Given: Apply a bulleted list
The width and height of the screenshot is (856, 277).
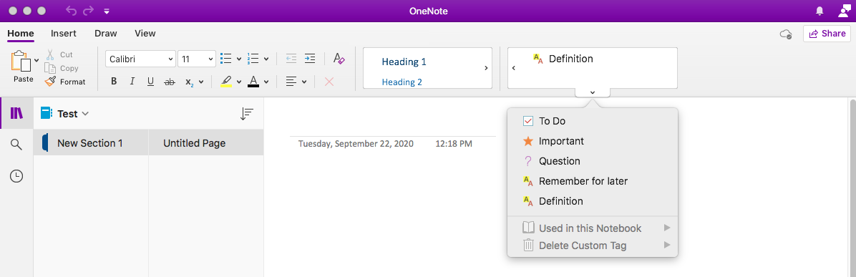Looking at the screenshot, I should pyautogui.click(x=225, y=59).
